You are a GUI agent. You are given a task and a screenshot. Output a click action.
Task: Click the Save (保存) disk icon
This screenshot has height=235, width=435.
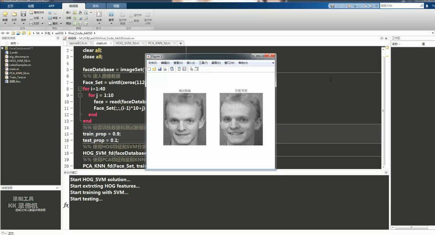23,14
